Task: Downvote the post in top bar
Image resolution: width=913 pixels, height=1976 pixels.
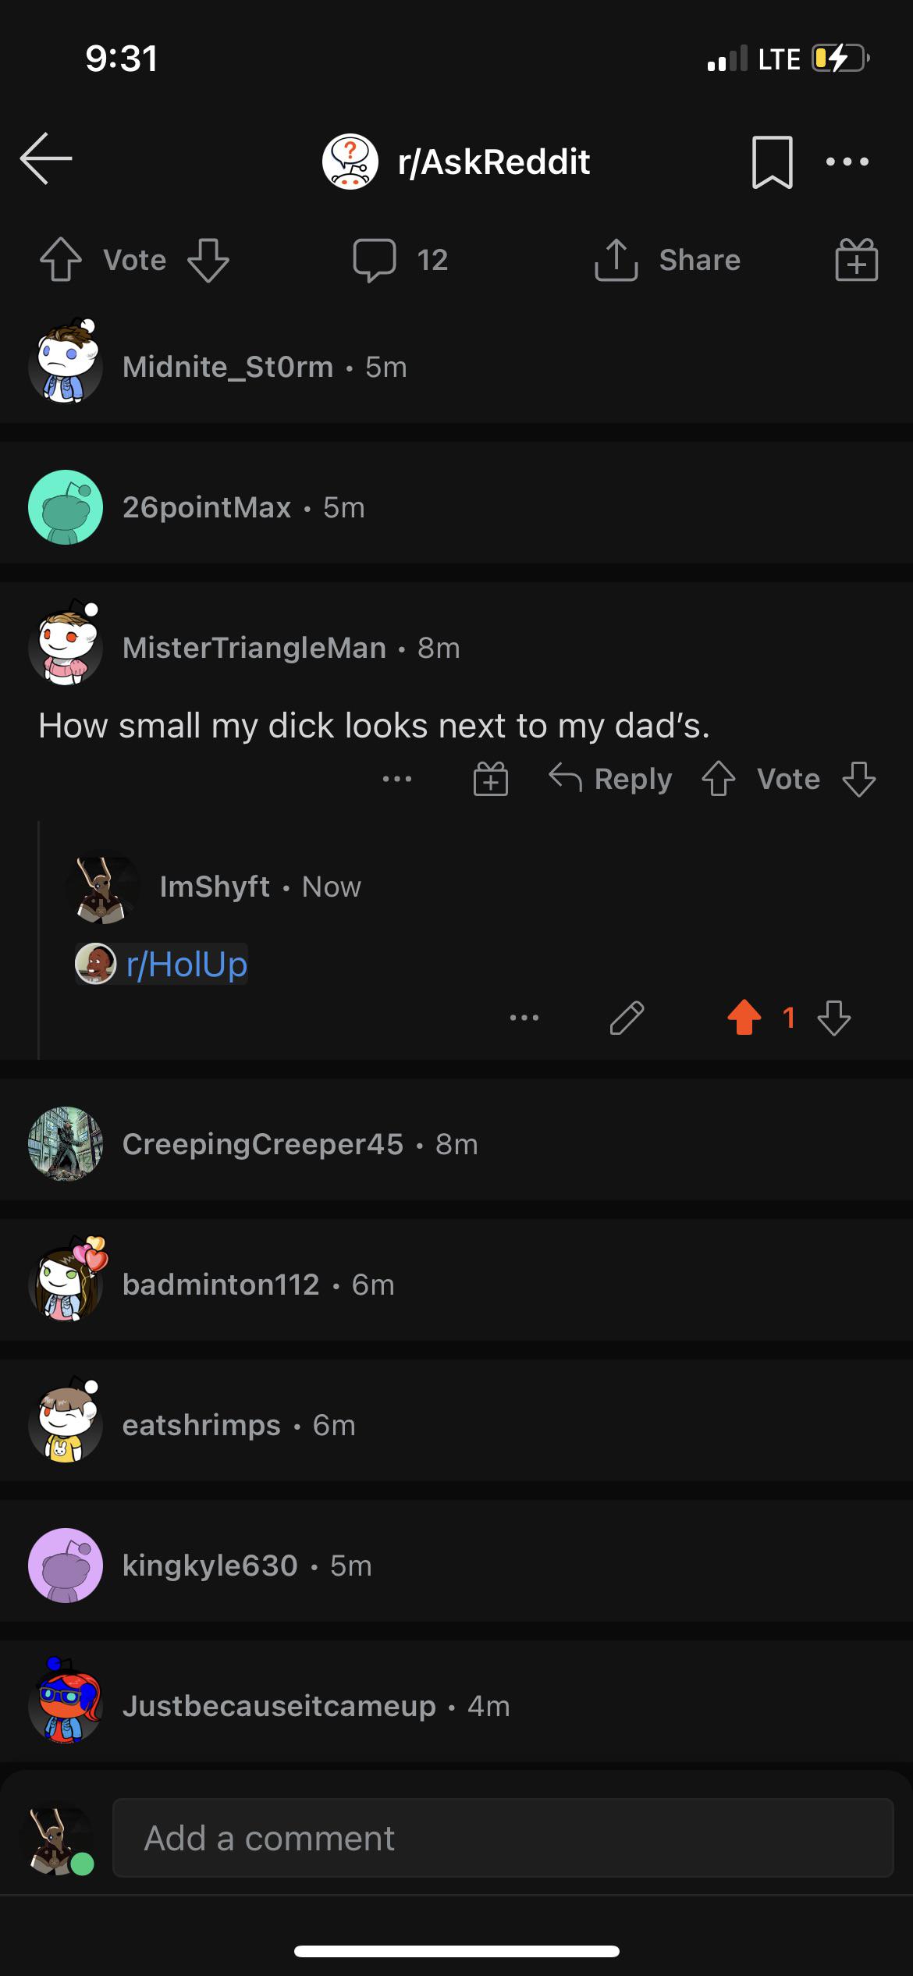Action: tap(208, 260)
